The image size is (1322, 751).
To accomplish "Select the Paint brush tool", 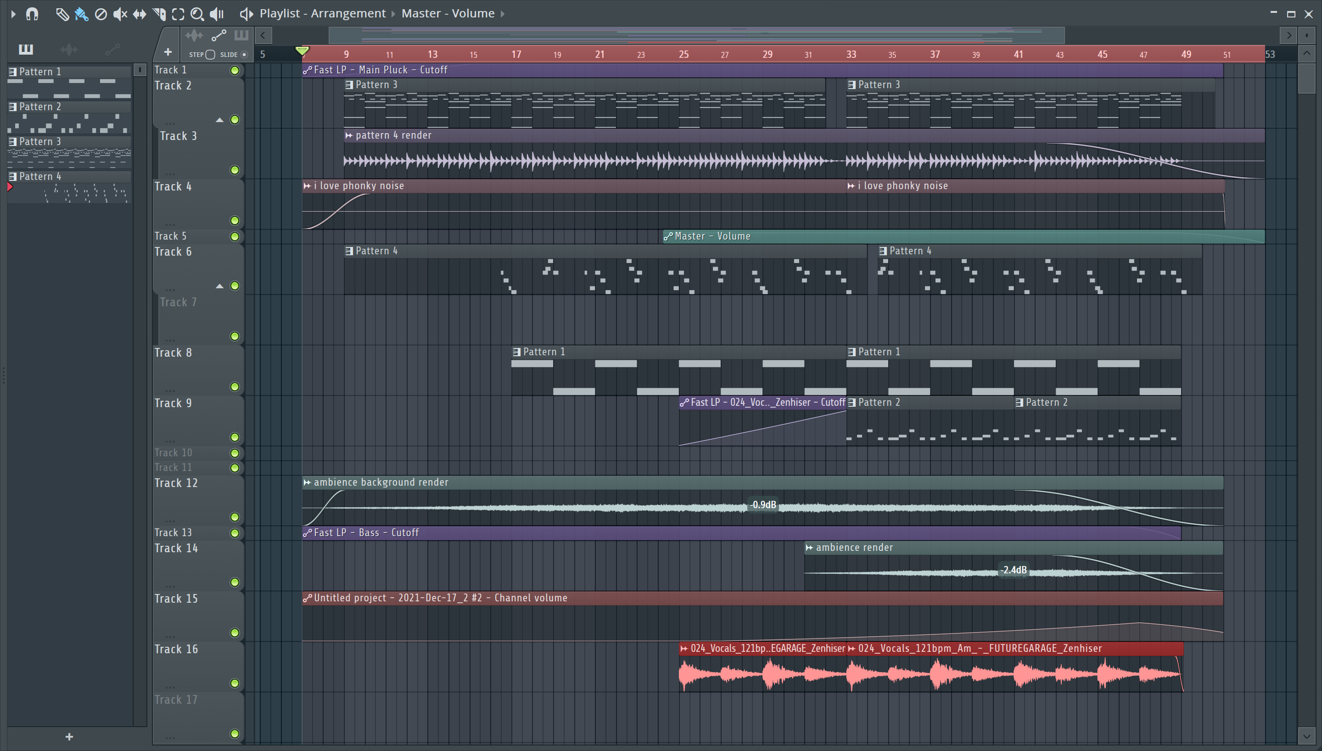I will [x=81, y=14].
